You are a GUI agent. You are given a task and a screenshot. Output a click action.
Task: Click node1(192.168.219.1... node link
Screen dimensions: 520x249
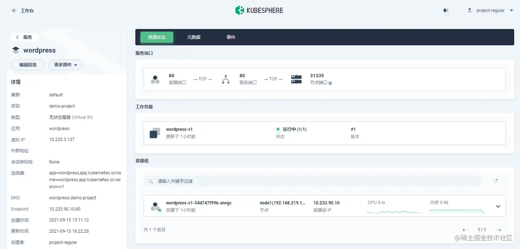coord(283,203)
